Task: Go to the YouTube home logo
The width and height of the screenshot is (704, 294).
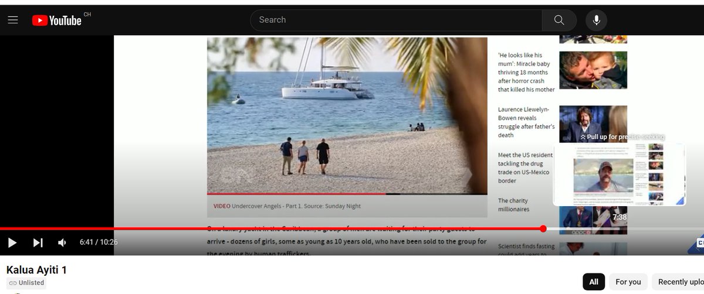Action: click(x=56, y=20)
